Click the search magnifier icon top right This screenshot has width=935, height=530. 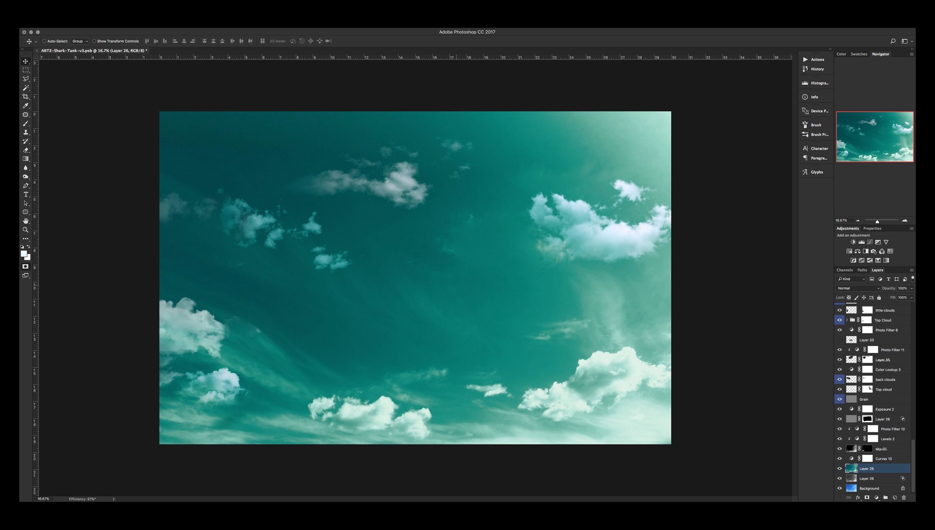click(x=893, y=41)
